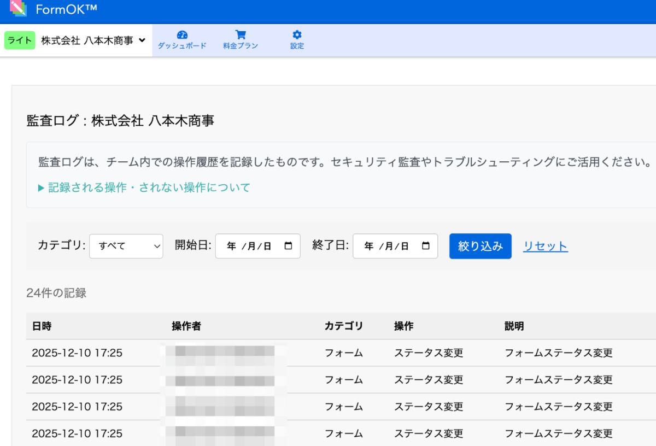This screenshot has width=656, height=446.
Task: Select the ダッシュボード menu item
Action: coord(182,46)
